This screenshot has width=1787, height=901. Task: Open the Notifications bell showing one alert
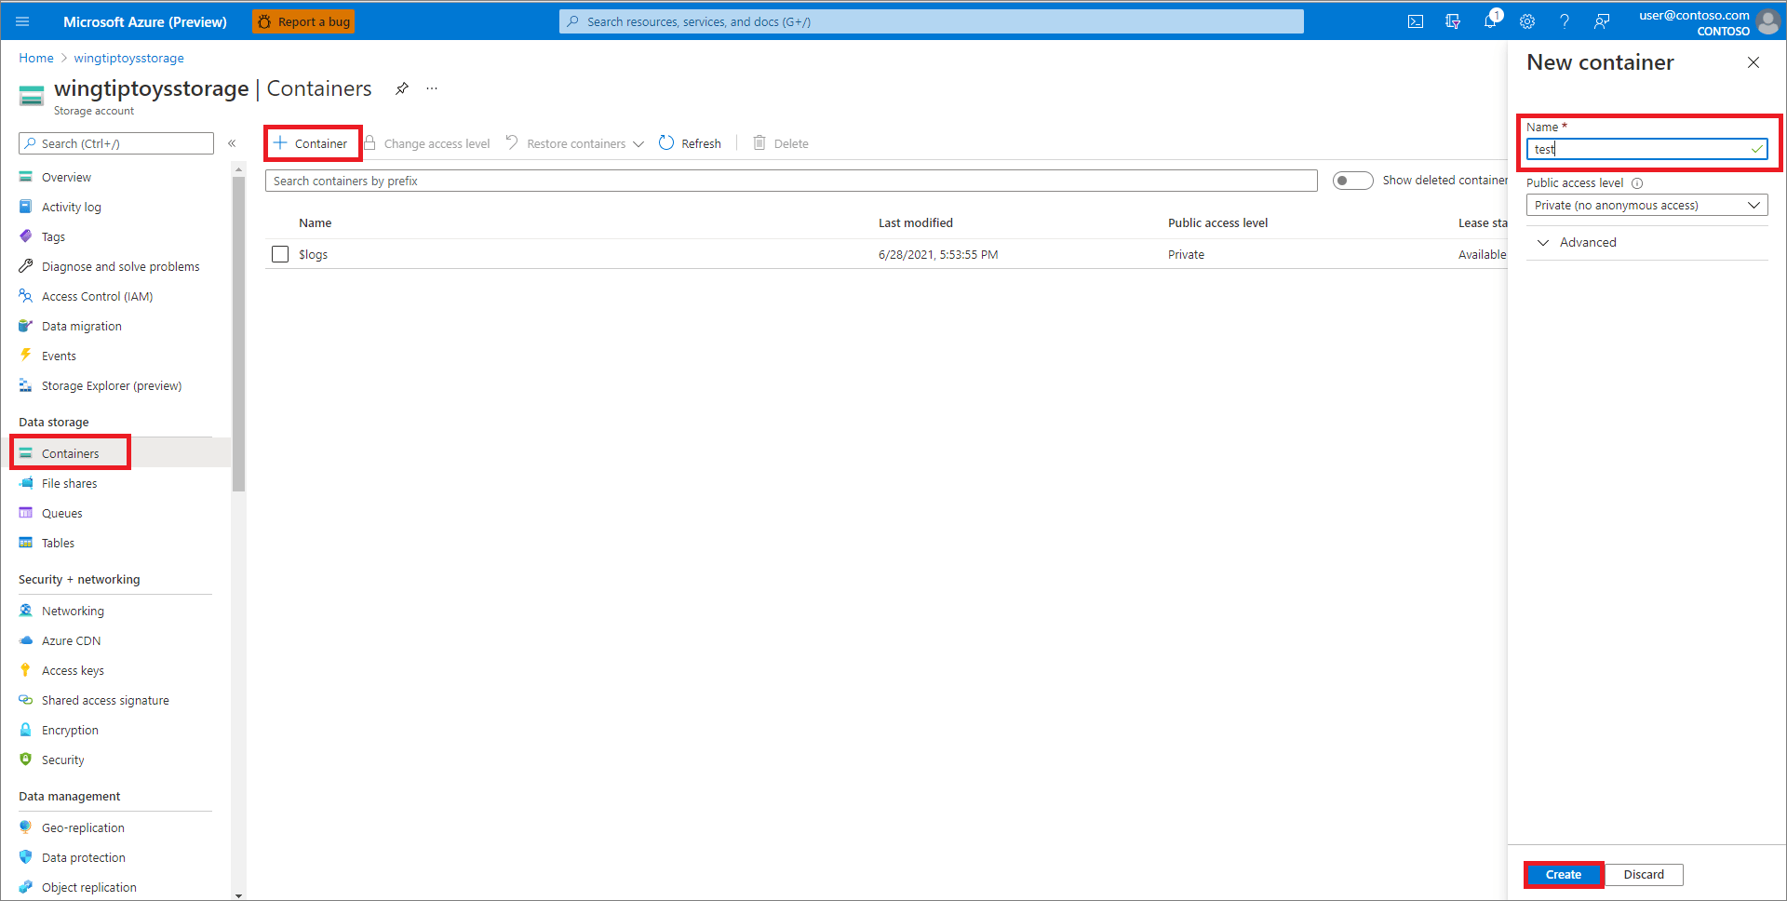1490,21
